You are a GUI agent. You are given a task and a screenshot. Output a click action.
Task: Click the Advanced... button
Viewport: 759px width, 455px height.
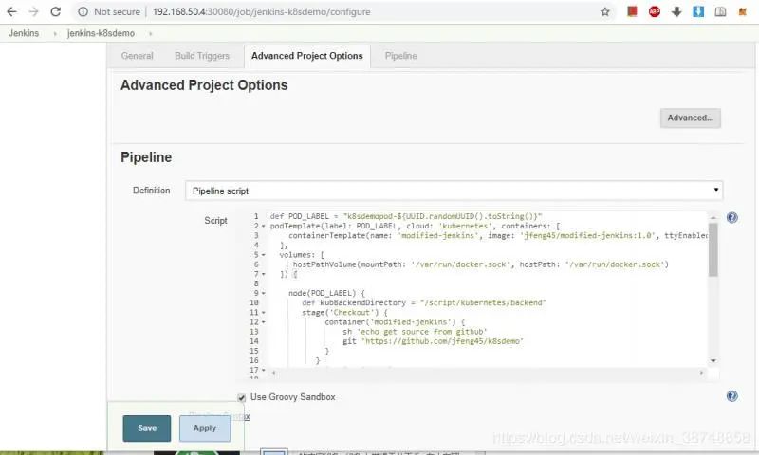690,118
